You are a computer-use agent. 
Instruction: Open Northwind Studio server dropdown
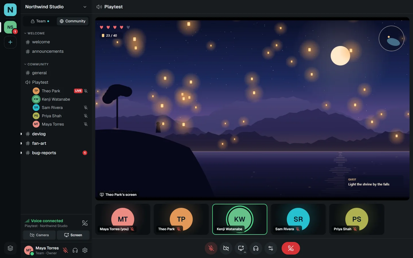tap(56, 7)
